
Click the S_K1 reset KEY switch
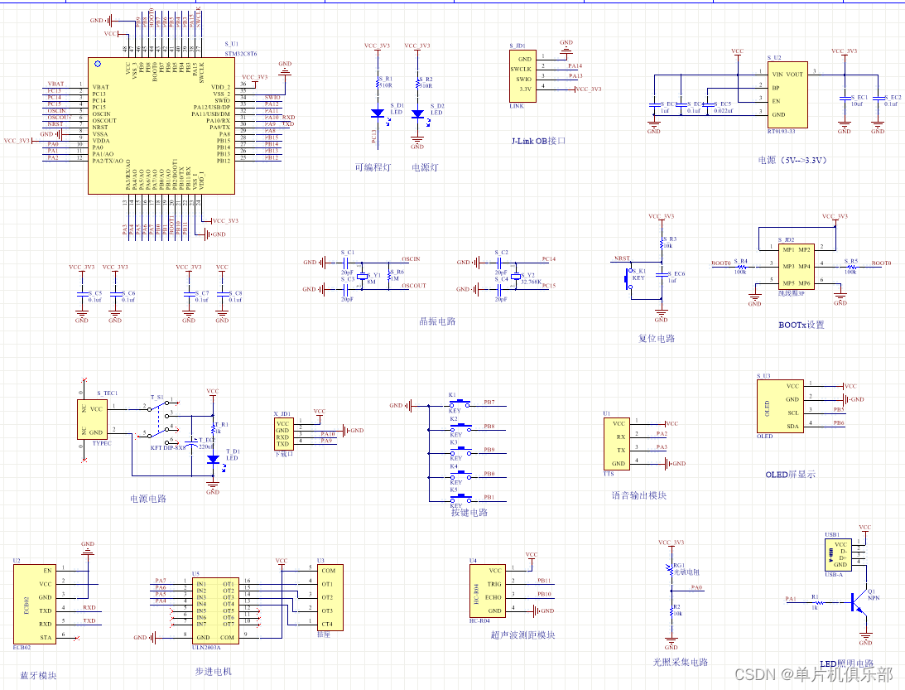tap(629, 280)
